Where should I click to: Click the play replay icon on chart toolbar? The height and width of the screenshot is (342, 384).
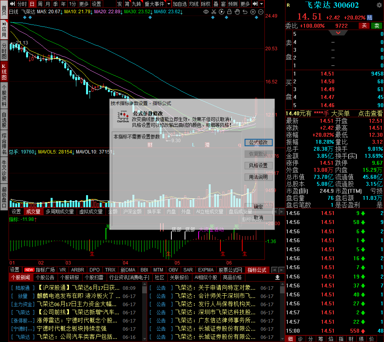[x=222, y=12]
